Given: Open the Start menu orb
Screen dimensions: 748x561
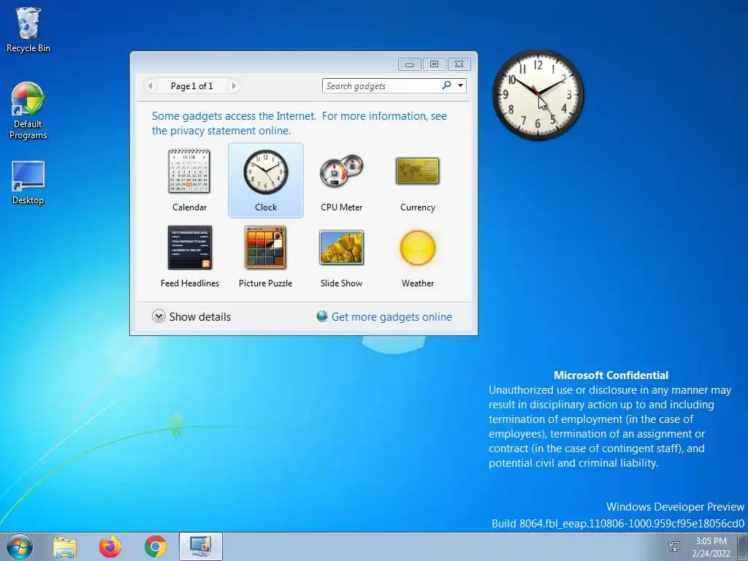Looking at the screenshot, I should (x=20, y=546).
